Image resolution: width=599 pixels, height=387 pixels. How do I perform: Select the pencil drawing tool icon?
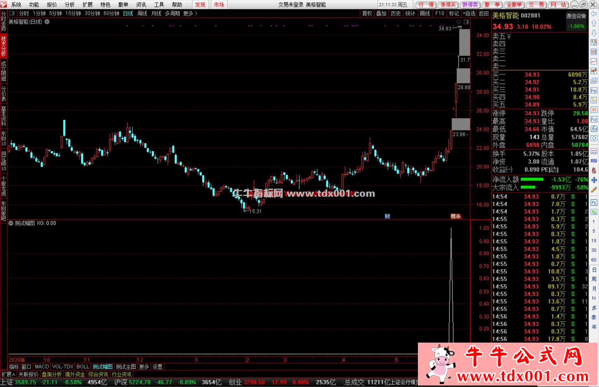[x=594, y=190]
